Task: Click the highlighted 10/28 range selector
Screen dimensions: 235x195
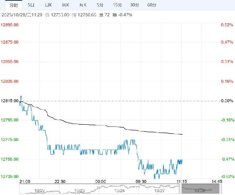Action: [x=199, y=190]
